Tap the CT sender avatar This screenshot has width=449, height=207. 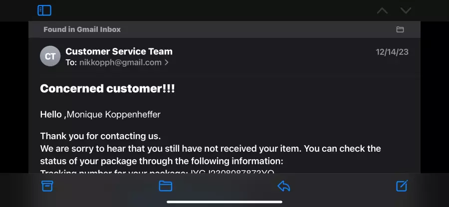coord(50,56)
